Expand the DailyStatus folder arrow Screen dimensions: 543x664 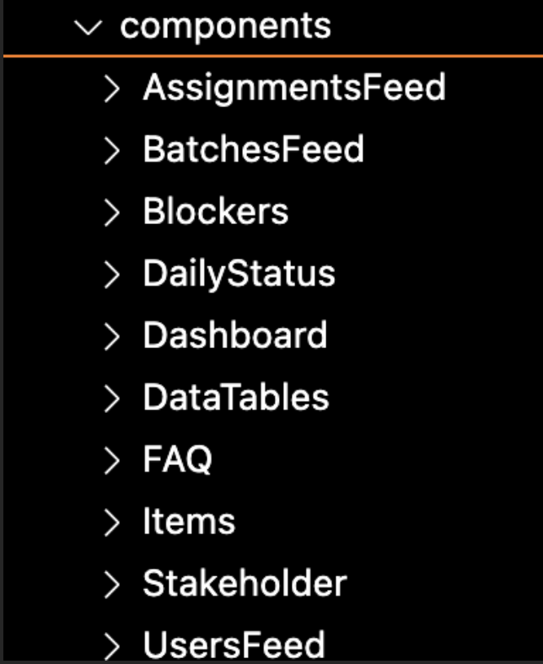[x=112, y=275]
